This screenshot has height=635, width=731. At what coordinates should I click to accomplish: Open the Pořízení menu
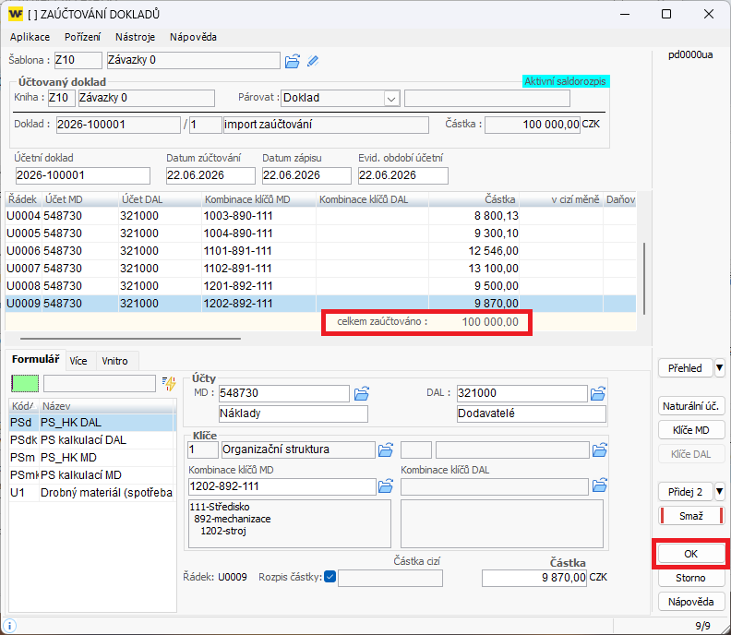[82, 37]
